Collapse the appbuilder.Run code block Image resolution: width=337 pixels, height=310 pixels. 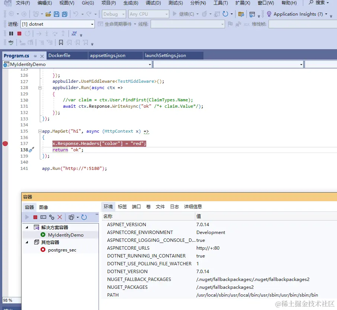click(40, 88)
